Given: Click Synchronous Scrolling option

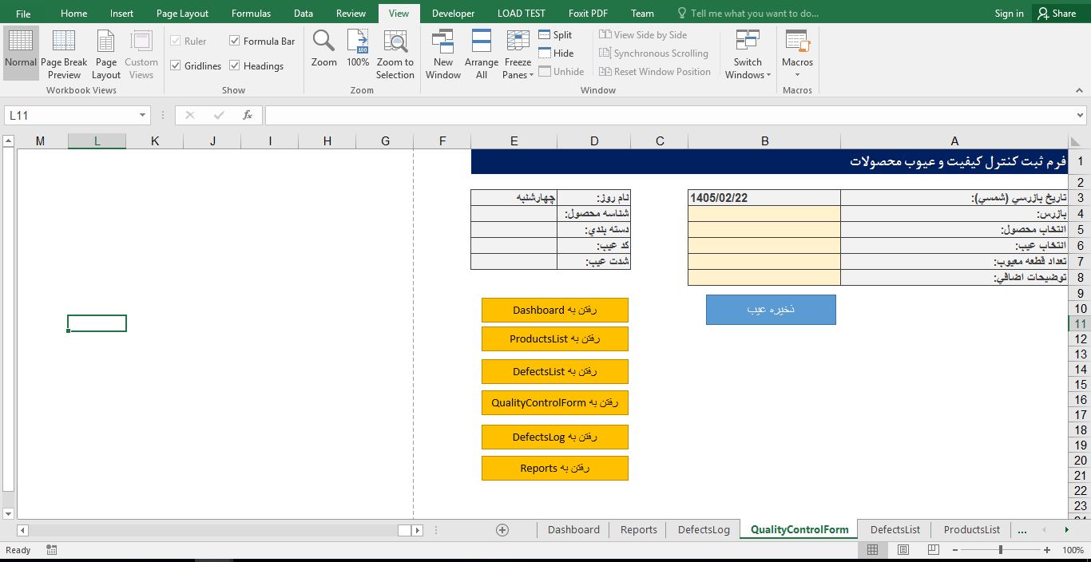Looking at the screenshot, I should coord(653,53).
